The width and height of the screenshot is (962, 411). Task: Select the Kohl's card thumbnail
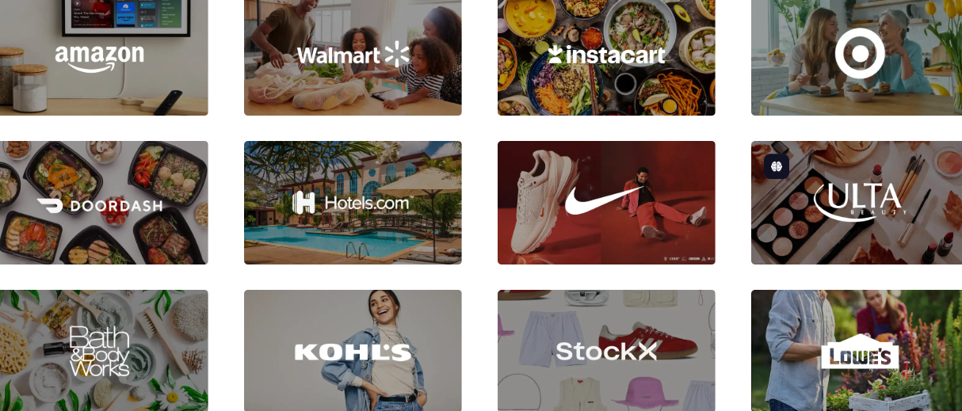pos(353,350)
